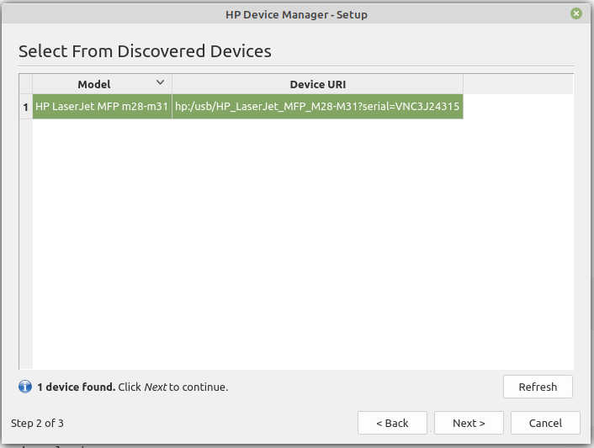
Task: Click the table's top-left corner header cell
Action: (26, 84)
